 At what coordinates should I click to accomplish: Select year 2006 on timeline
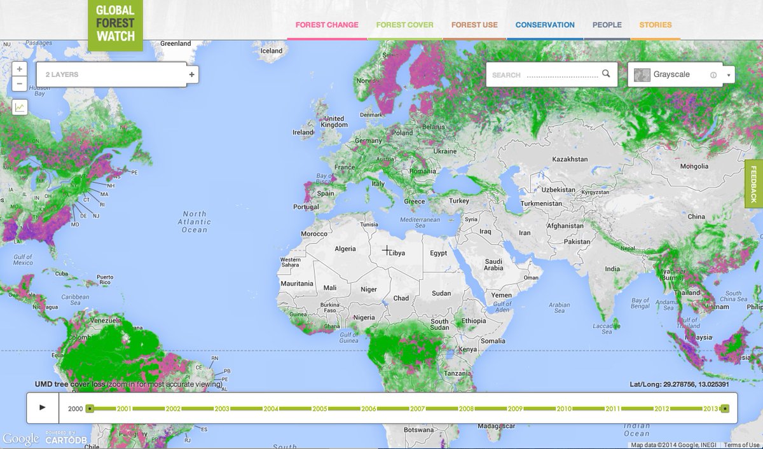[x=369, y=408]
